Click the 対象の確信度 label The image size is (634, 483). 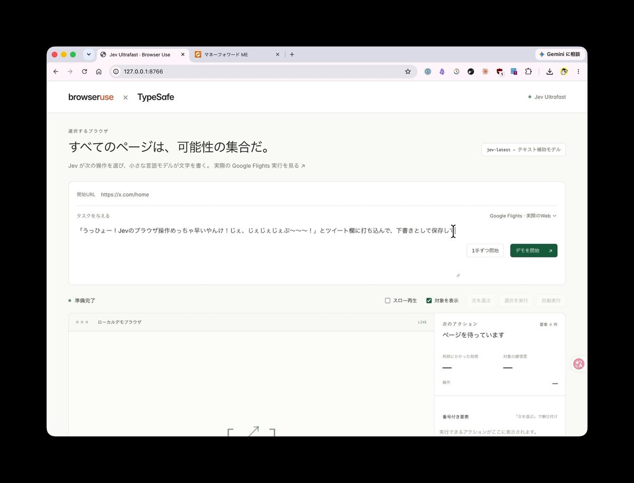(515, 357)
